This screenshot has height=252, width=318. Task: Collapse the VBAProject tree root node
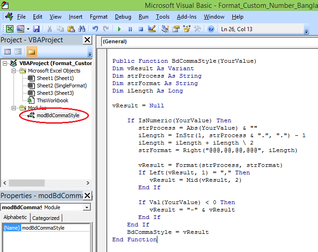(x=5, y=63)
